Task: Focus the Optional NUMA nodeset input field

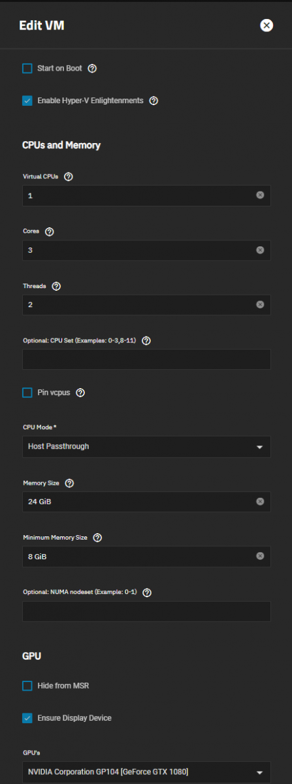Action: coord(146,611)
